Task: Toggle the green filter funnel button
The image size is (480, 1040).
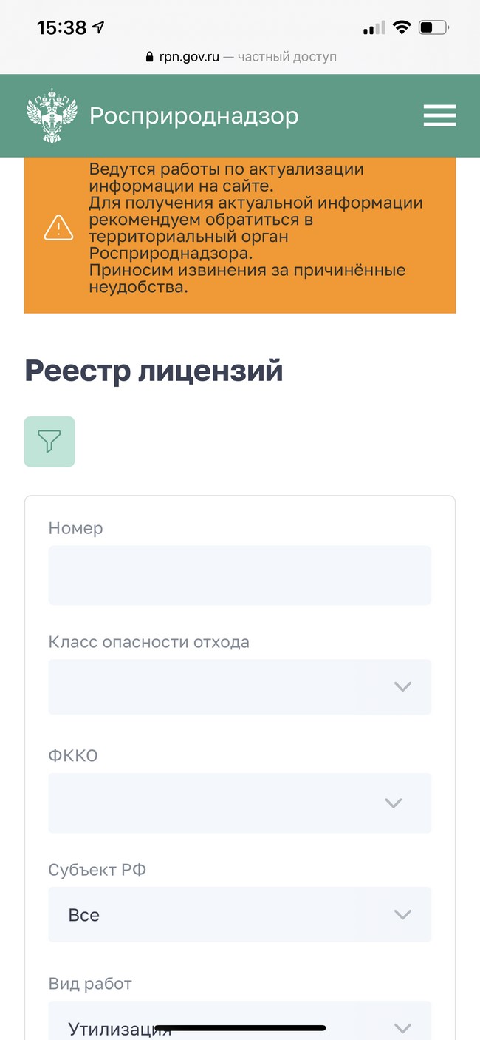Action: coord(49,442)
